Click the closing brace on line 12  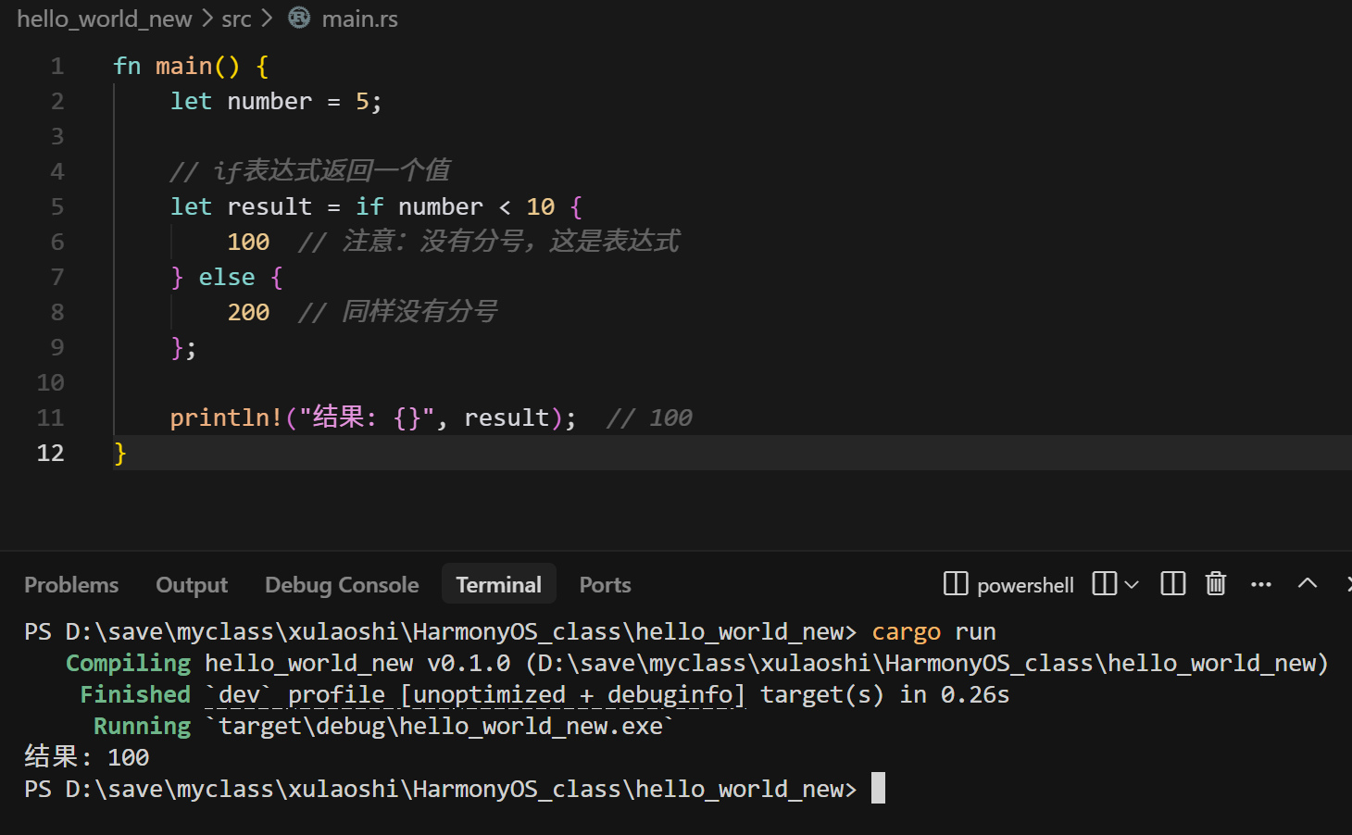119,454
